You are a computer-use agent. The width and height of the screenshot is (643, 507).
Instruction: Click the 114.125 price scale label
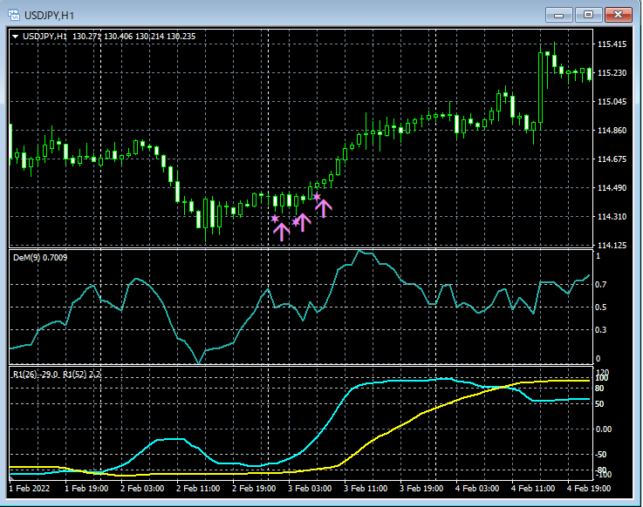tap(612, 246)
